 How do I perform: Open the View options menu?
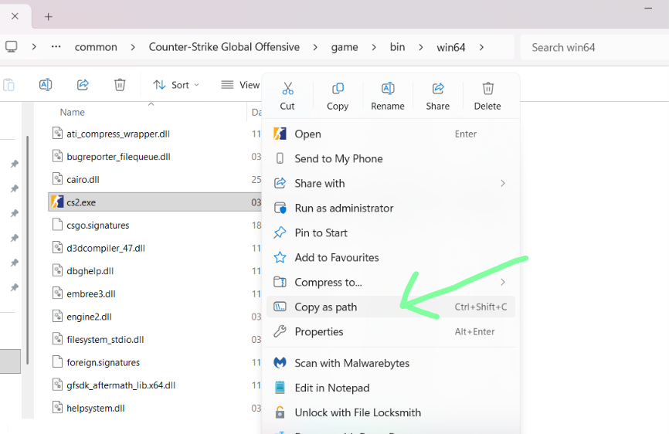tap(240, 85)
